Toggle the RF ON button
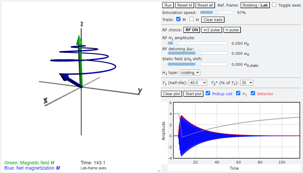The height and width of the screenshot is (173, 303). pos(192,30)
